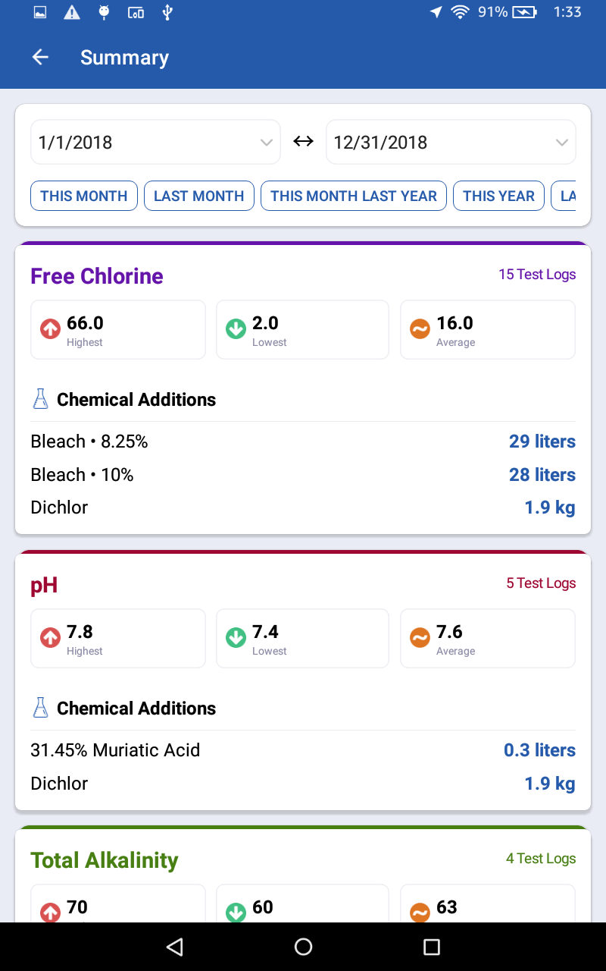Select the THIS MONTH range chip
Screen dimensions: 606x971
coord(84,196)
